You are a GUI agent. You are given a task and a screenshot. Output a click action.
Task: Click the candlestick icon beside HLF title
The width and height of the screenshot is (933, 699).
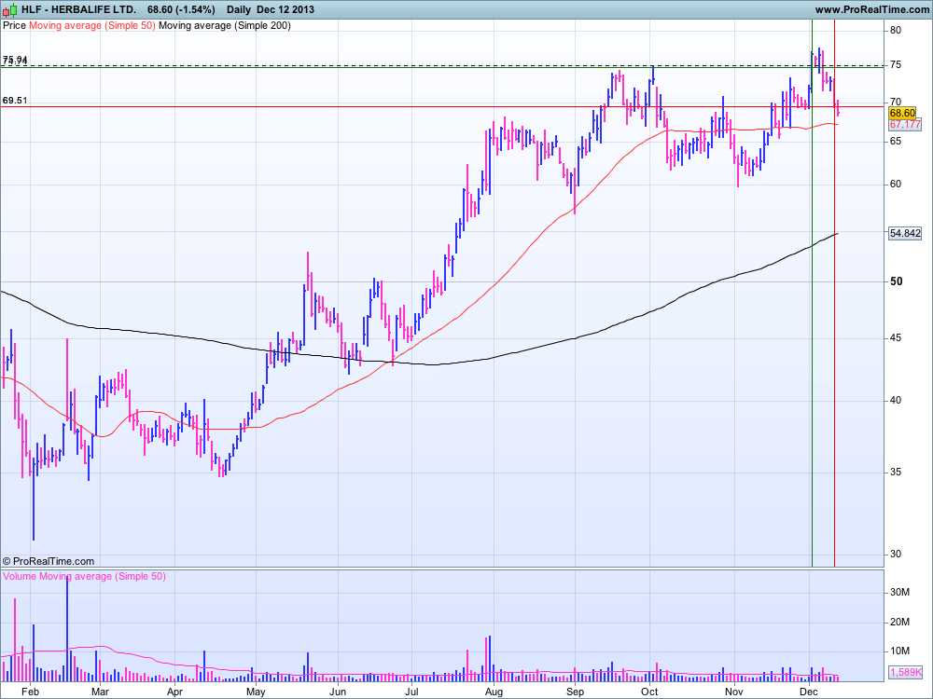click(9, 9)
